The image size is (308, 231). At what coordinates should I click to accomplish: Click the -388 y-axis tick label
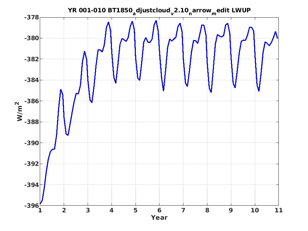[32, 122]
